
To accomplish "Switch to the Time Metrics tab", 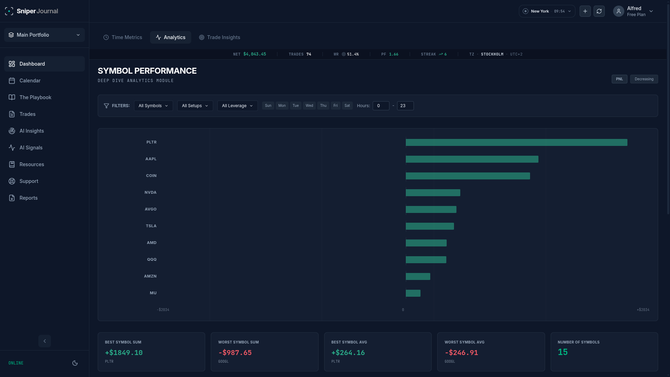I will [x=123, y=37].
